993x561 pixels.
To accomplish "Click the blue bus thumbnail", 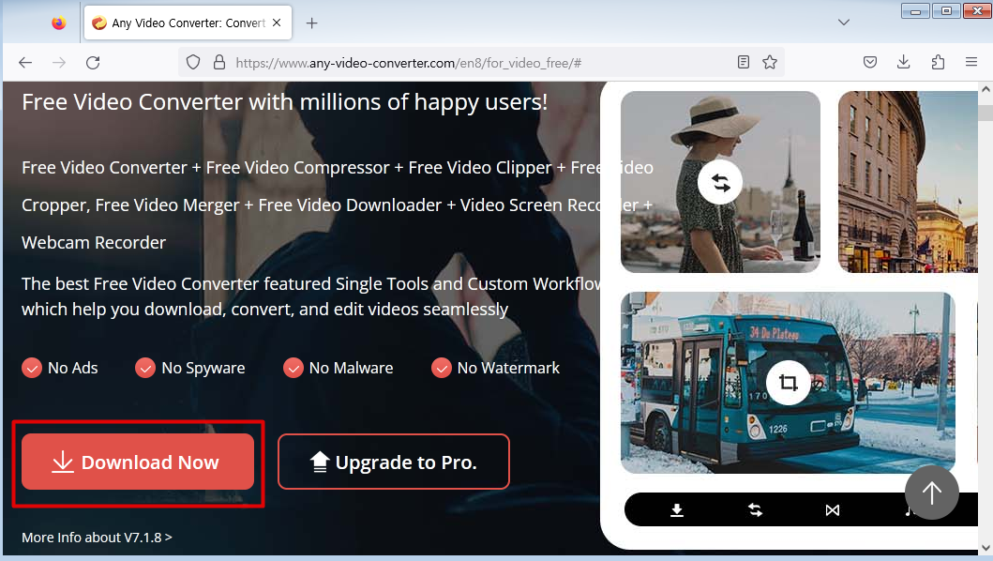I will (x=788, y=383).
